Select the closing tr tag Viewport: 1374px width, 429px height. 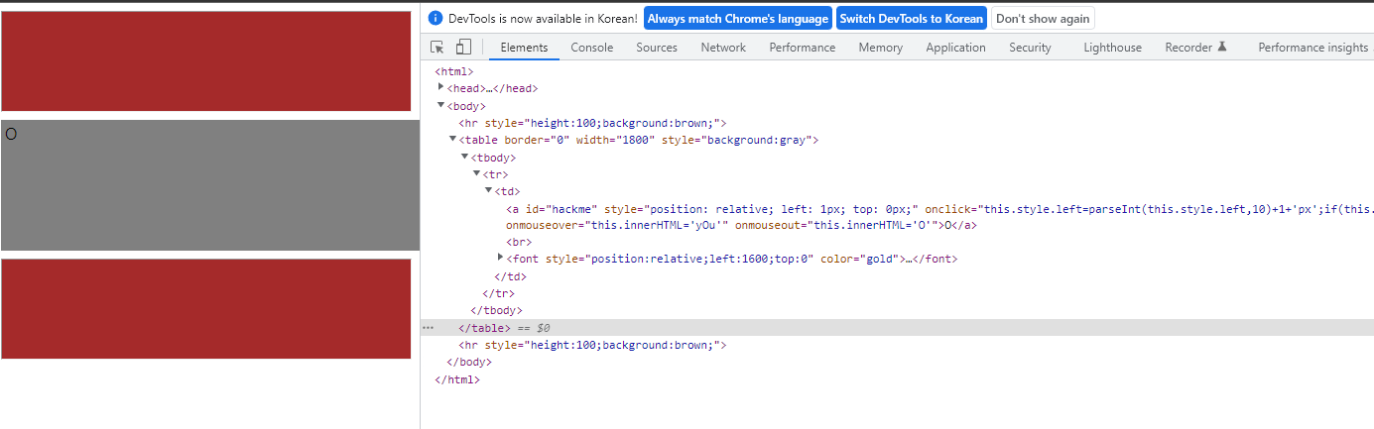click(498, 293)
